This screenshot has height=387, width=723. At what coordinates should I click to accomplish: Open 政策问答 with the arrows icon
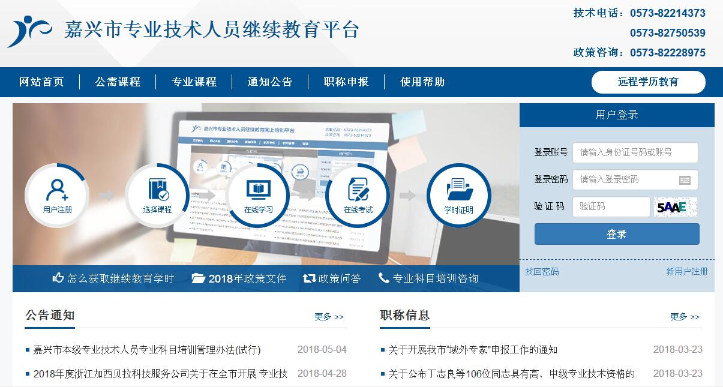point(332,278)
